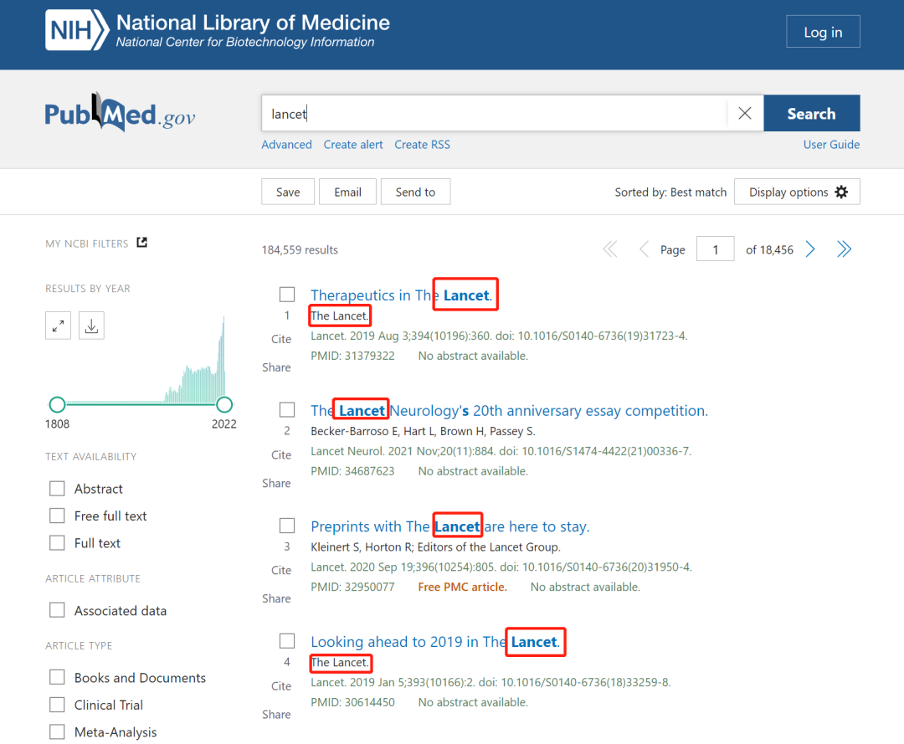Open the Advanced search page
904x744 pixels.
pos(286,144)
